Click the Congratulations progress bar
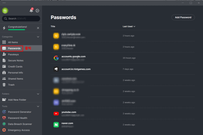Image resolution: width=203 pixels, height=135 pixels. 17,30
